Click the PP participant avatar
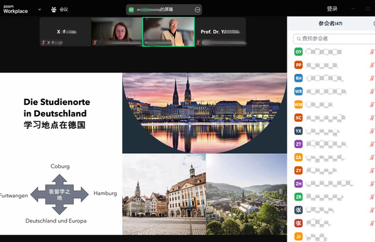This screenshot has width=375, height=242. click(299, 65)
